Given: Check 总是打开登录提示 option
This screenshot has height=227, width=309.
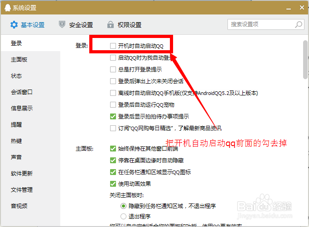Looking at the screenshot, I should click(113, 69).
